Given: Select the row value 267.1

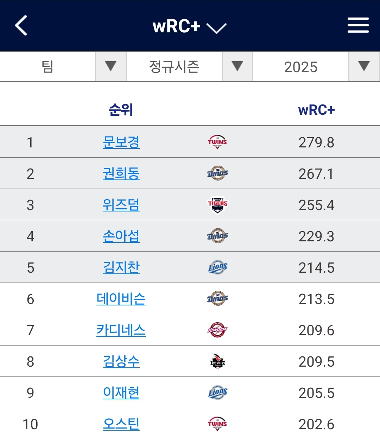Looking at the screenshot, I should (x=316, y=173).
